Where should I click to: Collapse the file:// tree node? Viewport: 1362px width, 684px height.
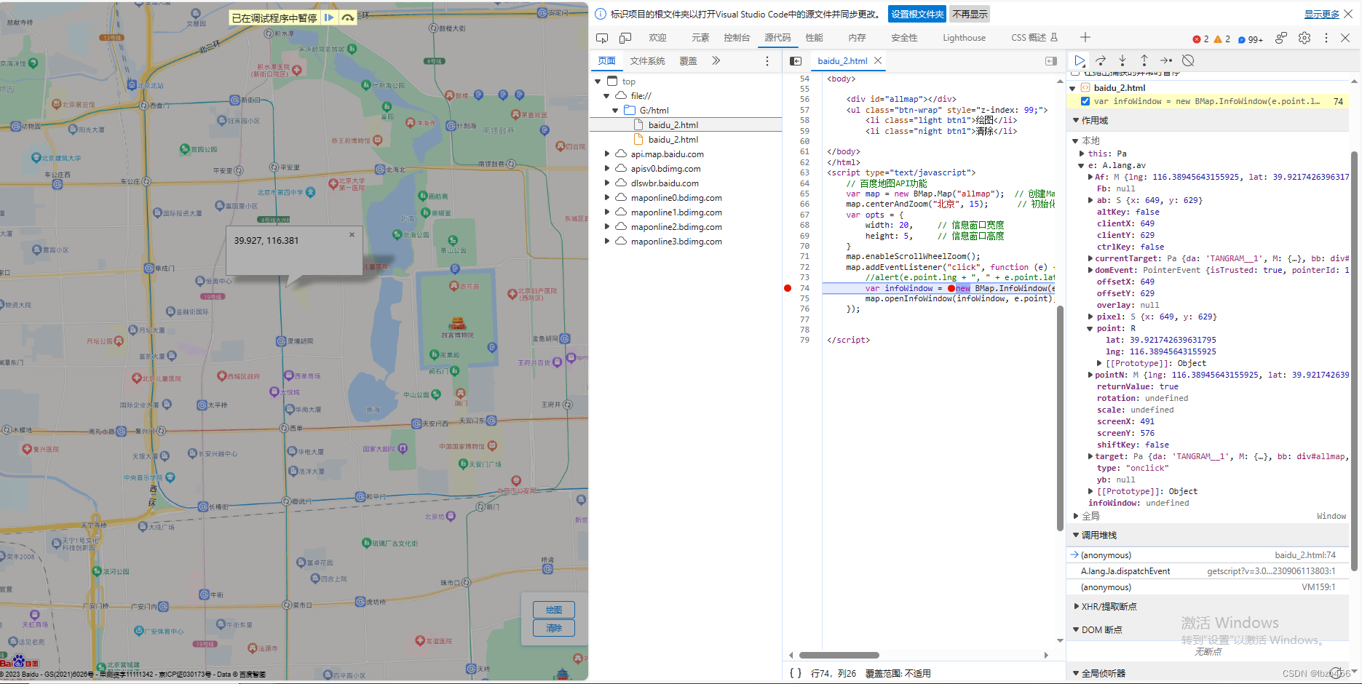click(x=606, y=96)
